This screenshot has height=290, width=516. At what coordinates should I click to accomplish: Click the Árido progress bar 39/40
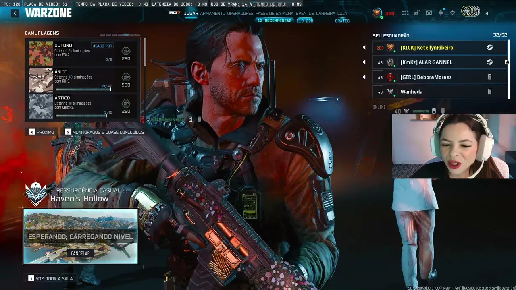[83, 89]
